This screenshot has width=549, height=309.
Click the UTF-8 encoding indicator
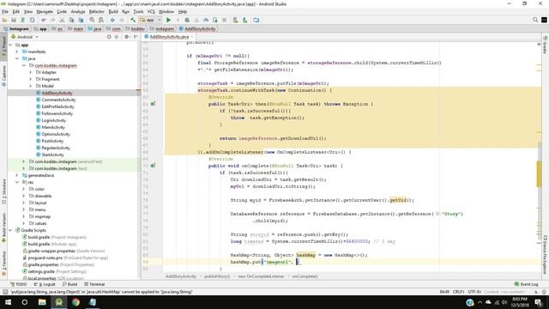click(474, 292)
